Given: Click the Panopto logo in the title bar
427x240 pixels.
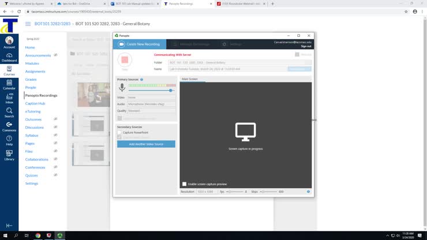Looking at the screenshot, I should point(117,35).
